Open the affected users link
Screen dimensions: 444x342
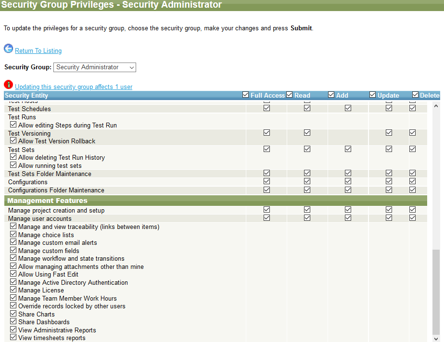pyautogui.click(x=74, y=87)
